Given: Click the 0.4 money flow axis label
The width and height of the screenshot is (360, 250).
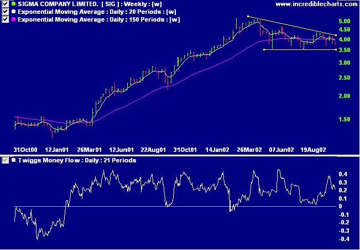Looking at the screenshot, I should coord(343,174).
